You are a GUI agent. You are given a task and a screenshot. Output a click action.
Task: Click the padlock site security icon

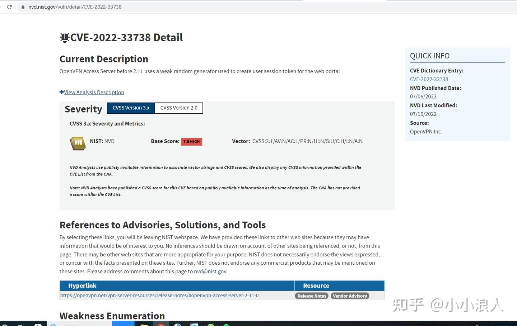click(23, 7)
